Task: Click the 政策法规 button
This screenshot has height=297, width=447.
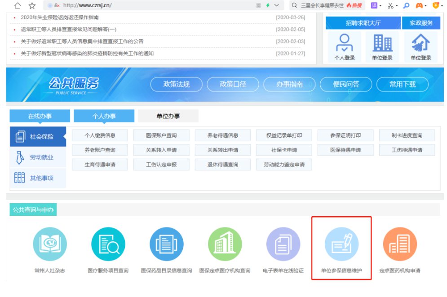Action: tap(177, 84)
